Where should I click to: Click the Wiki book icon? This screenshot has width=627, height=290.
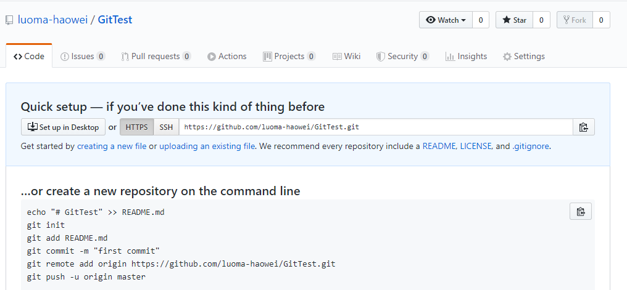(337, 57)
